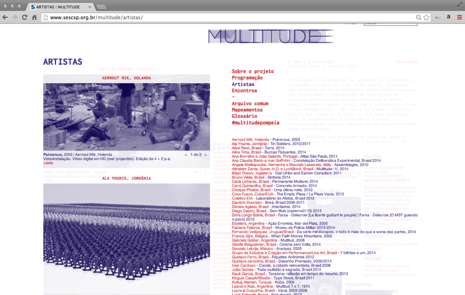Click the Pulverous video installation image
Screen dimensions: 465x295
127,117
